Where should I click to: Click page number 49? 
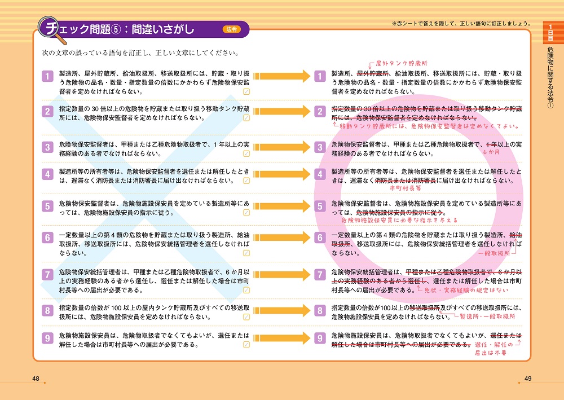528,379
